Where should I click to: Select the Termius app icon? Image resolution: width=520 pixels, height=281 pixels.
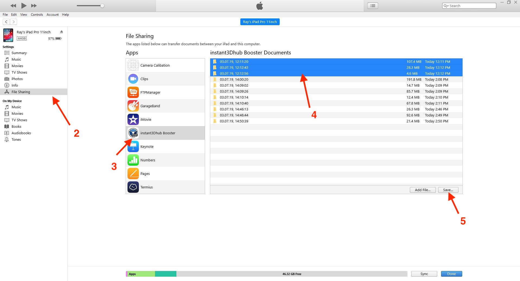pyautogui.click(x=133, y=187)
